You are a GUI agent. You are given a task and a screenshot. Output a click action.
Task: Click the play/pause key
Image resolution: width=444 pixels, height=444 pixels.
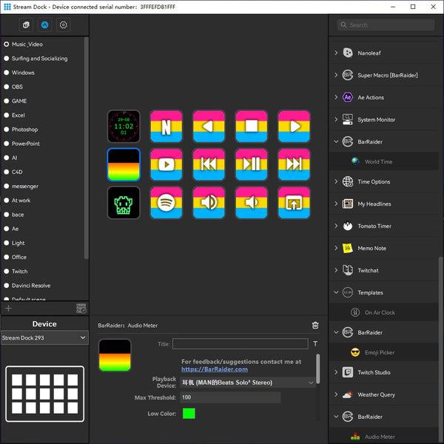pos(252,164)
